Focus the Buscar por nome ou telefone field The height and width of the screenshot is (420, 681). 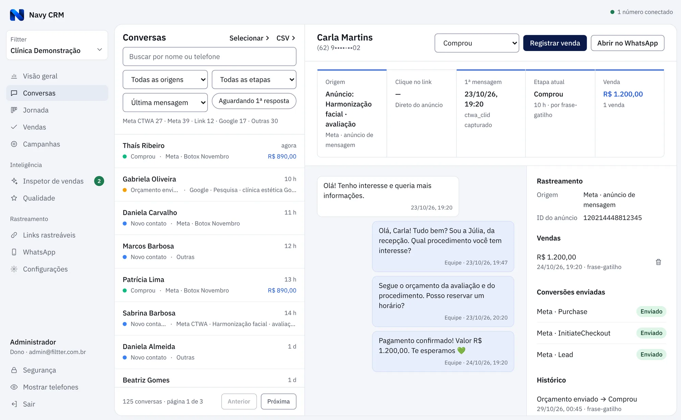tap(209, 56)
